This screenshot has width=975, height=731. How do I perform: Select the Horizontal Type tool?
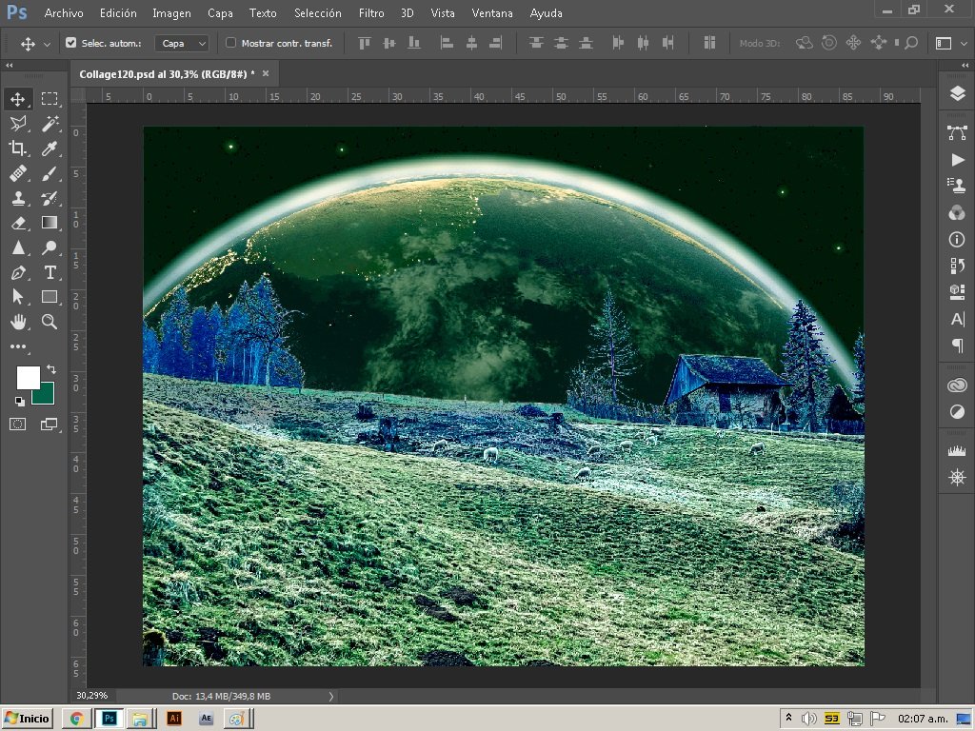(50, 272)
